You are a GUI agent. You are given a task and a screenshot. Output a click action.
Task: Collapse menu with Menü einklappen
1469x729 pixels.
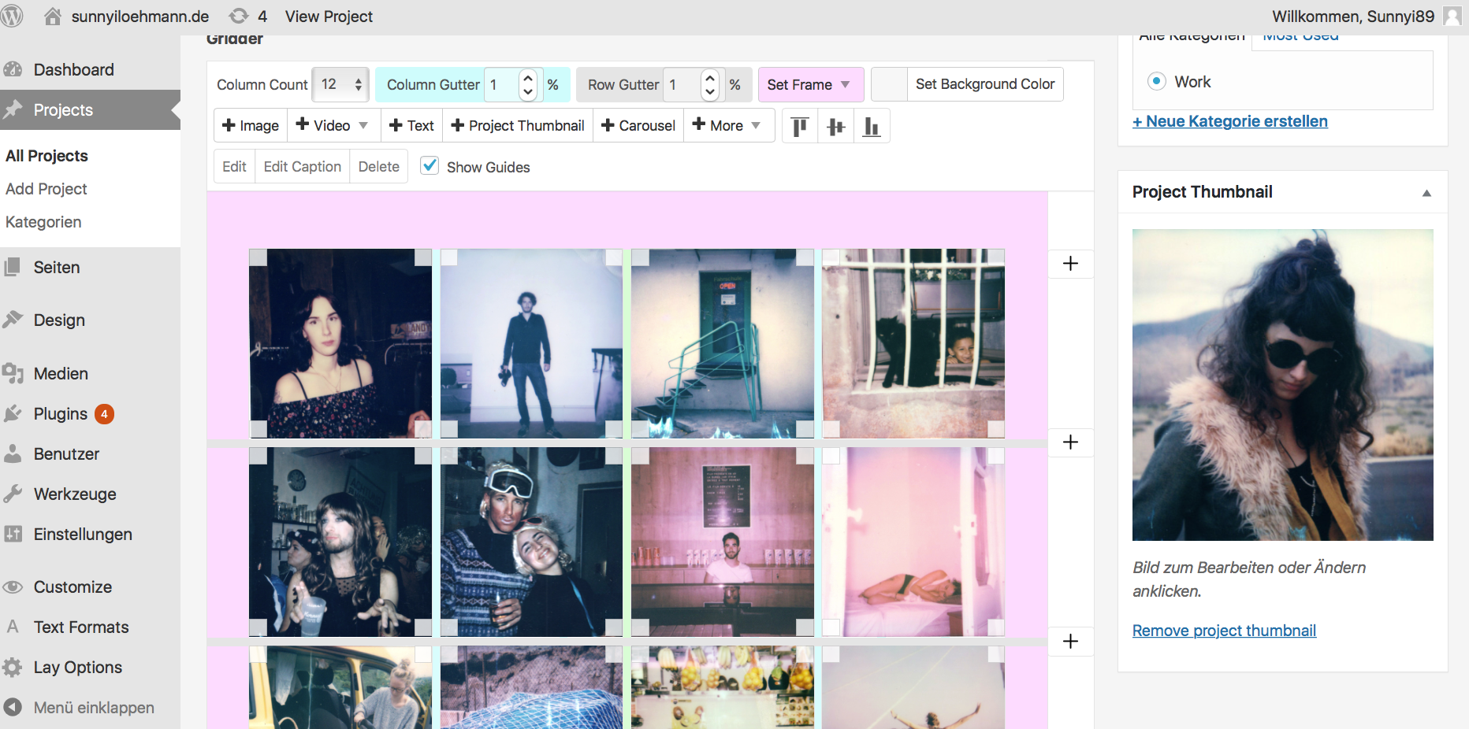(93, 708)
